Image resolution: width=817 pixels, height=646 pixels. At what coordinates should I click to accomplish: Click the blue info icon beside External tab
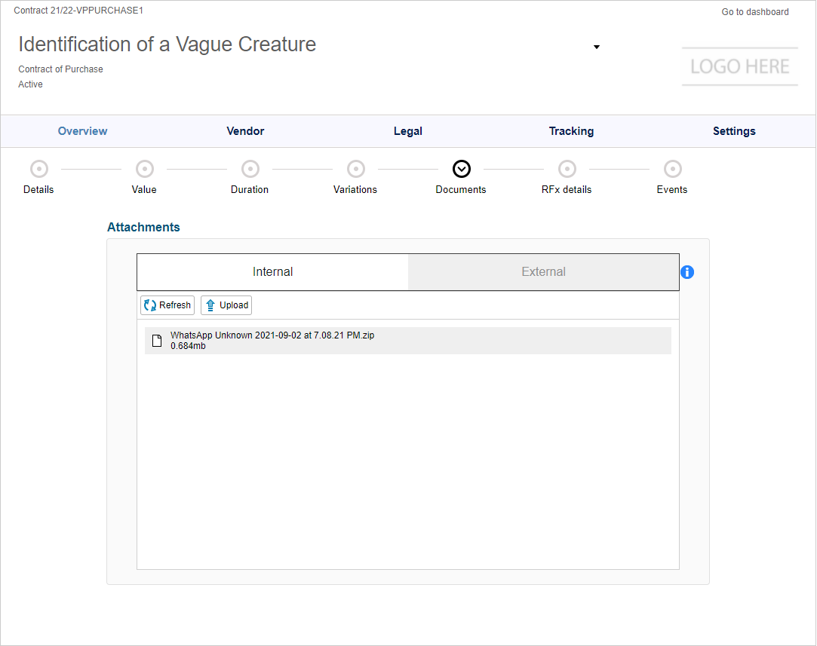686,272
